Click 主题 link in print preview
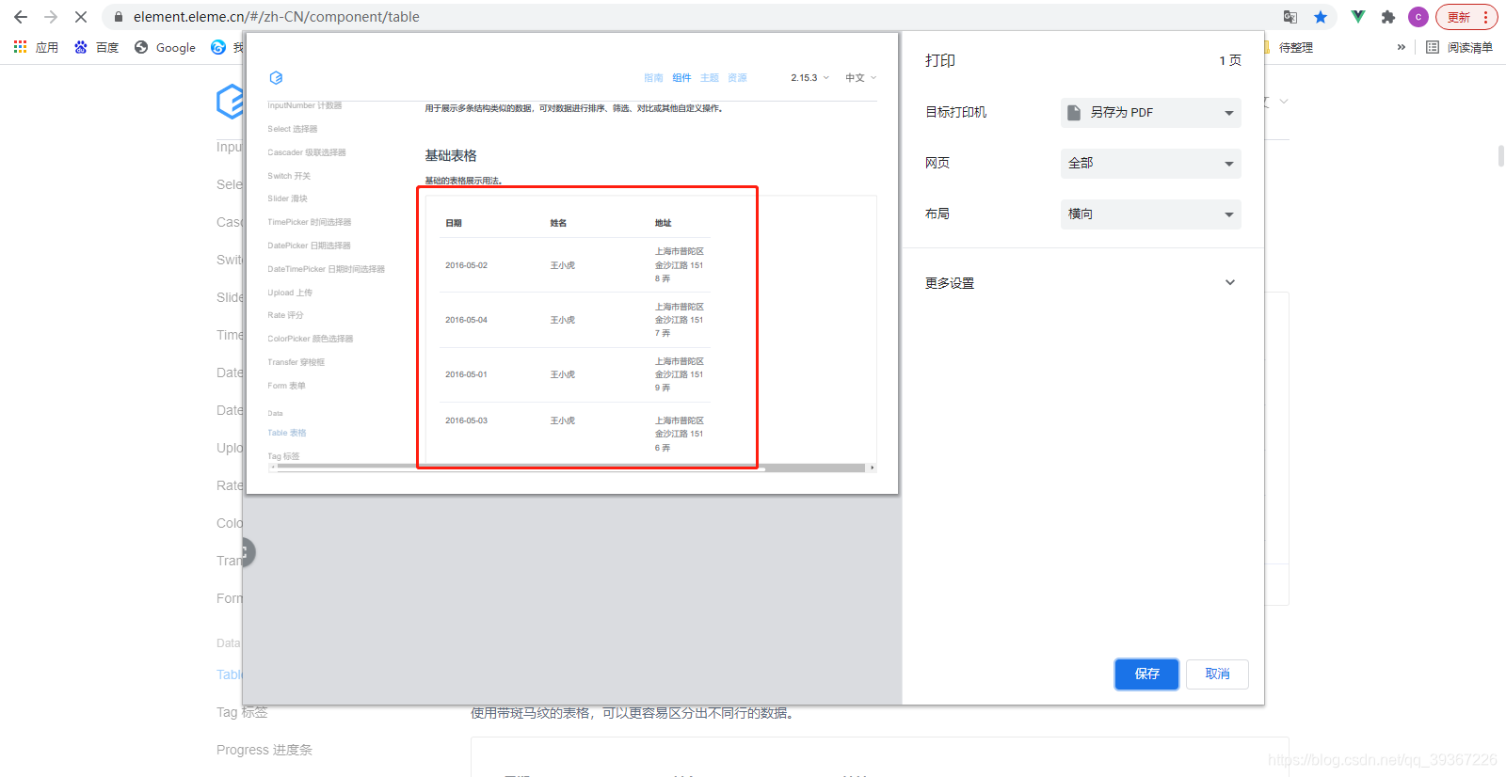Screen dimensions: 1506x777 point(710,78)
